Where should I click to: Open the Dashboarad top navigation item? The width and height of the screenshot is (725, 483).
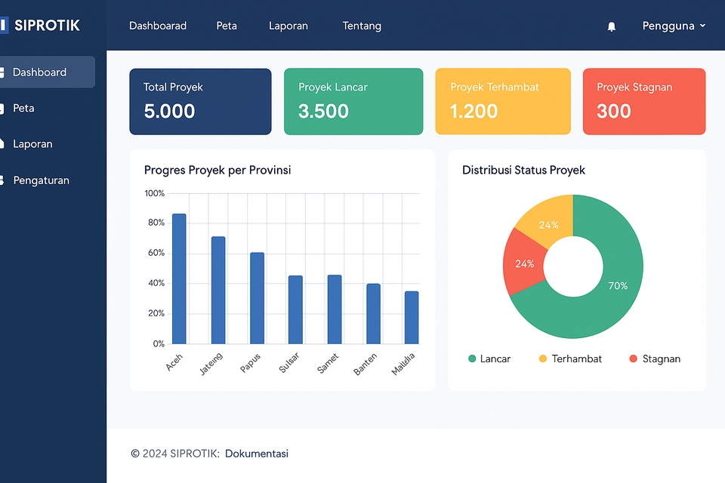pos(157,26)
